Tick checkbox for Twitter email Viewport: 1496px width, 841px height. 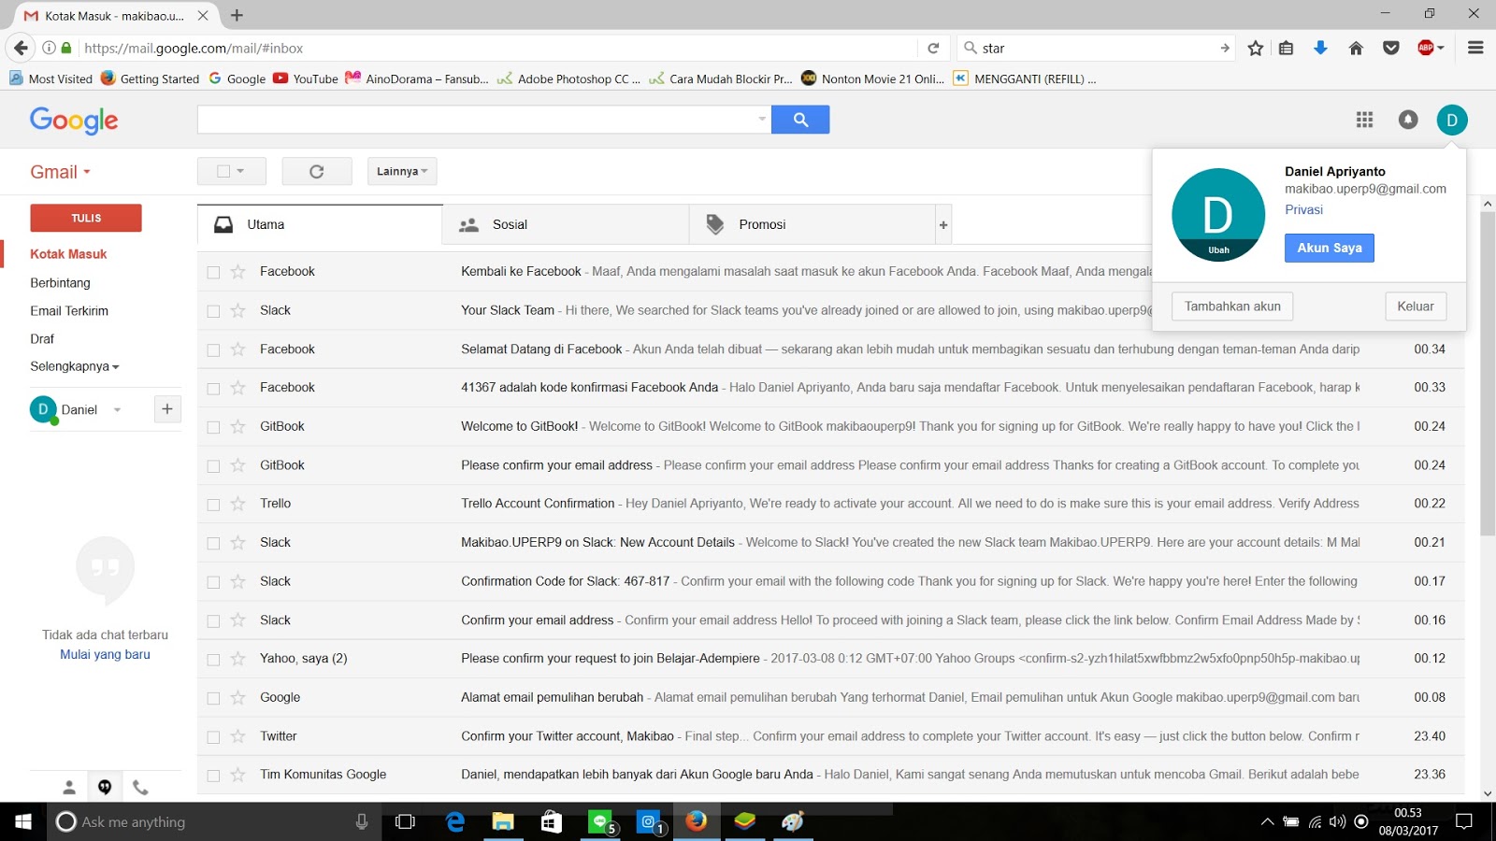213,737
